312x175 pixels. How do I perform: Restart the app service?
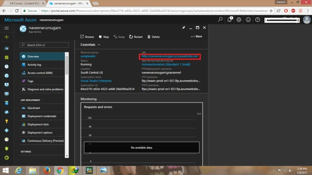point(136,37)
